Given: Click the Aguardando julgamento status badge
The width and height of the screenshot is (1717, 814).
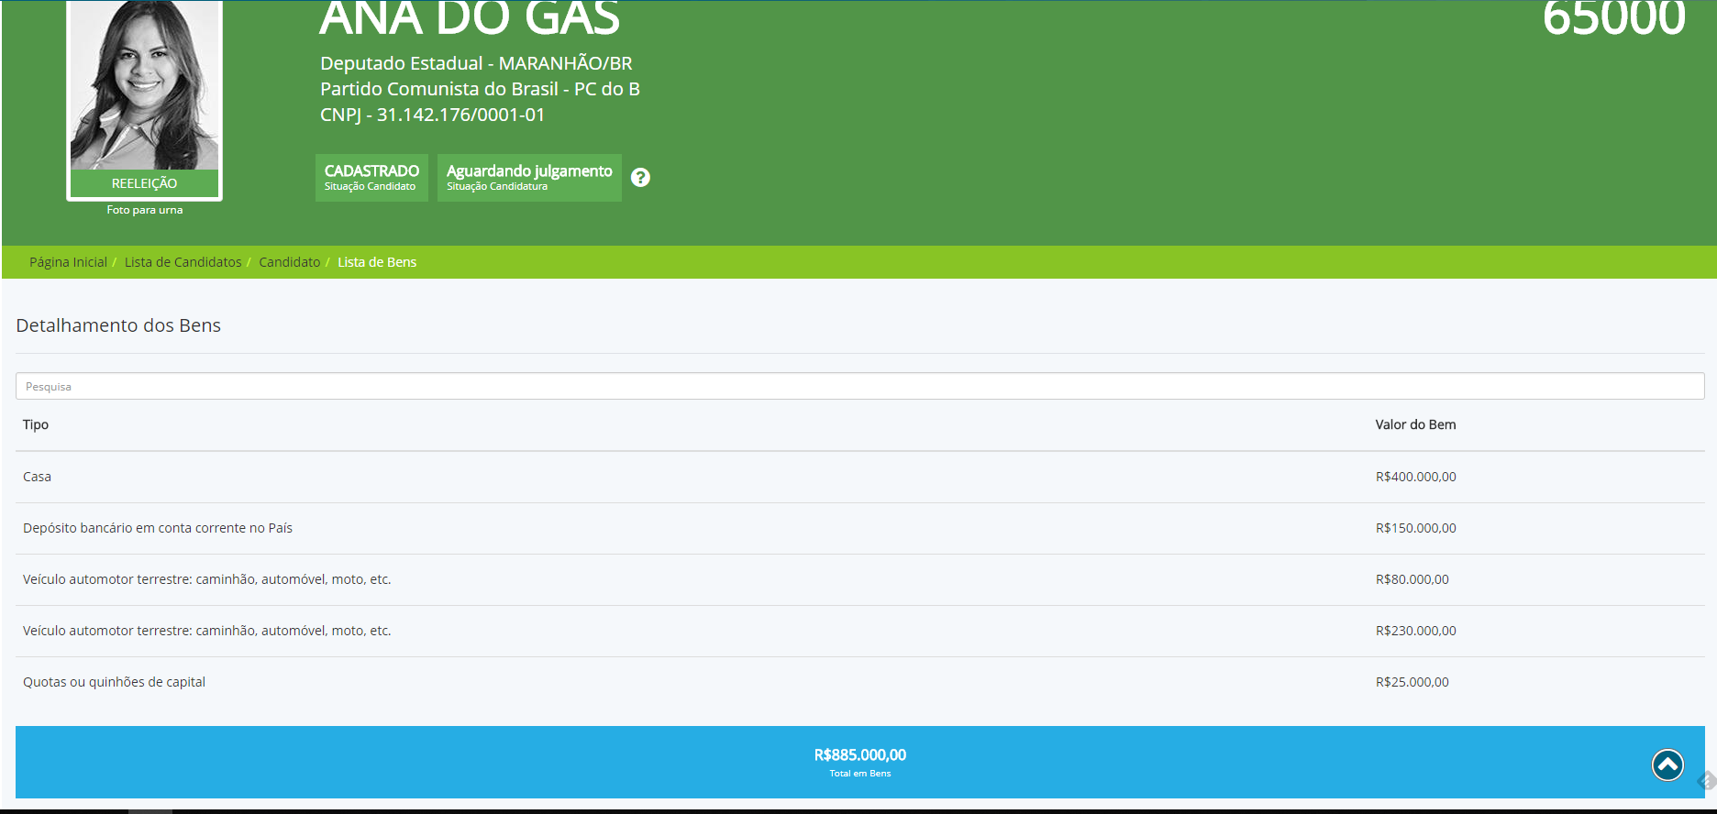Looking at the screenshot, I should (529, 178).
